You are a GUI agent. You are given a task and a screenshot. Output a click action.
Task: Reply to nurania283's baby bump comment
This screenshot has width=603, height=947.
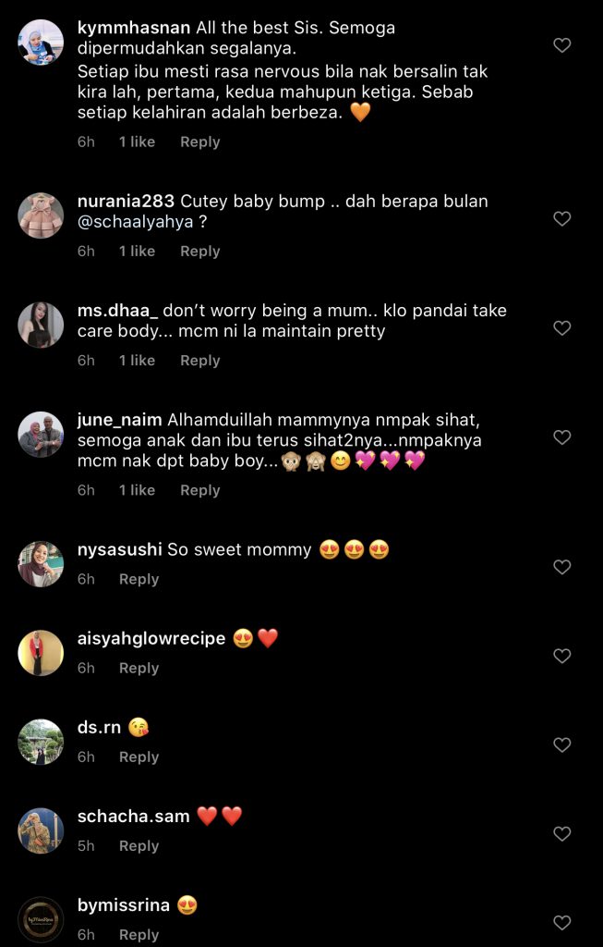(x=199, y=252)
